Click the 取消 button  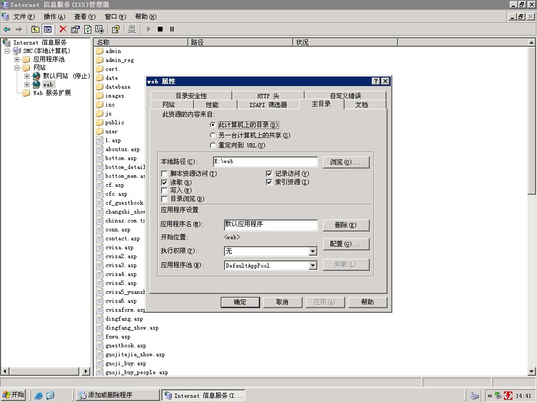(x=283, y=302)
